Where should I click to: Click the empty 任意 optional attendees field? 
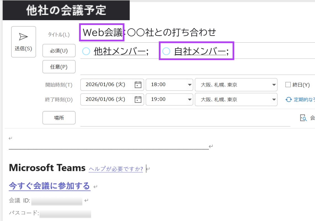pyautogui.click(x=198, y=67)
